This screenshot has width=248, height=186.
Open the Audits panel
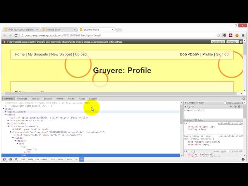(x=82, y=98)
